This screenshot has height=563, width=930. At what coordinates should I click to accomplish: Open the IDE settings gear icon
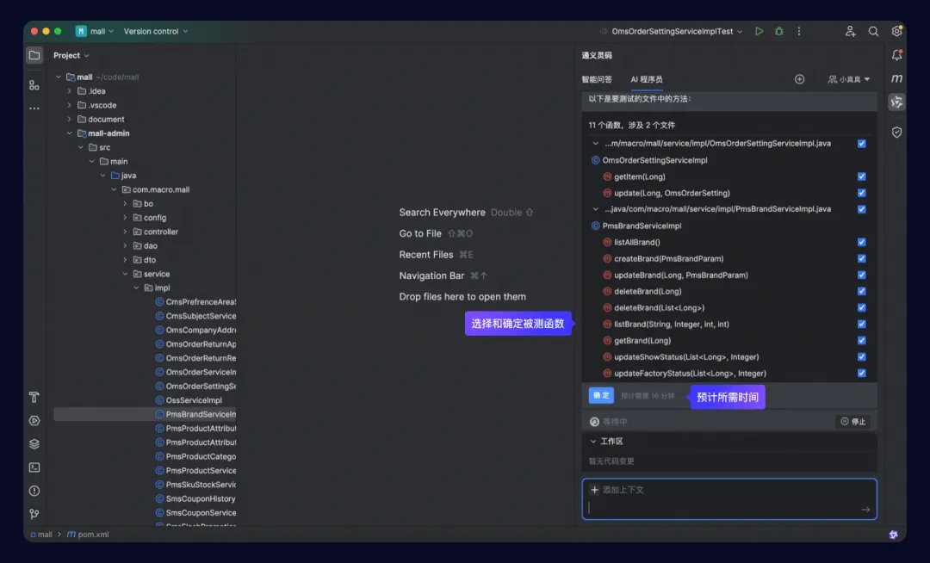[x=896, y=31]
